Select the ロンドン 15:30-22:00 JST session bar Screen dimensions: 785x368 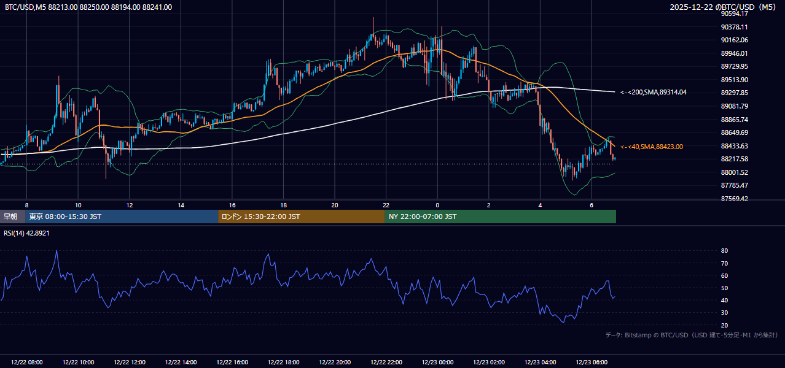pyautogui.click(x=302, y=217)
